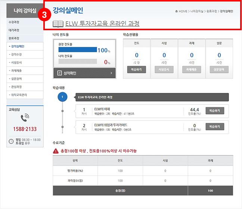Select 설문참여 submenu item

(x=25, y=79)
